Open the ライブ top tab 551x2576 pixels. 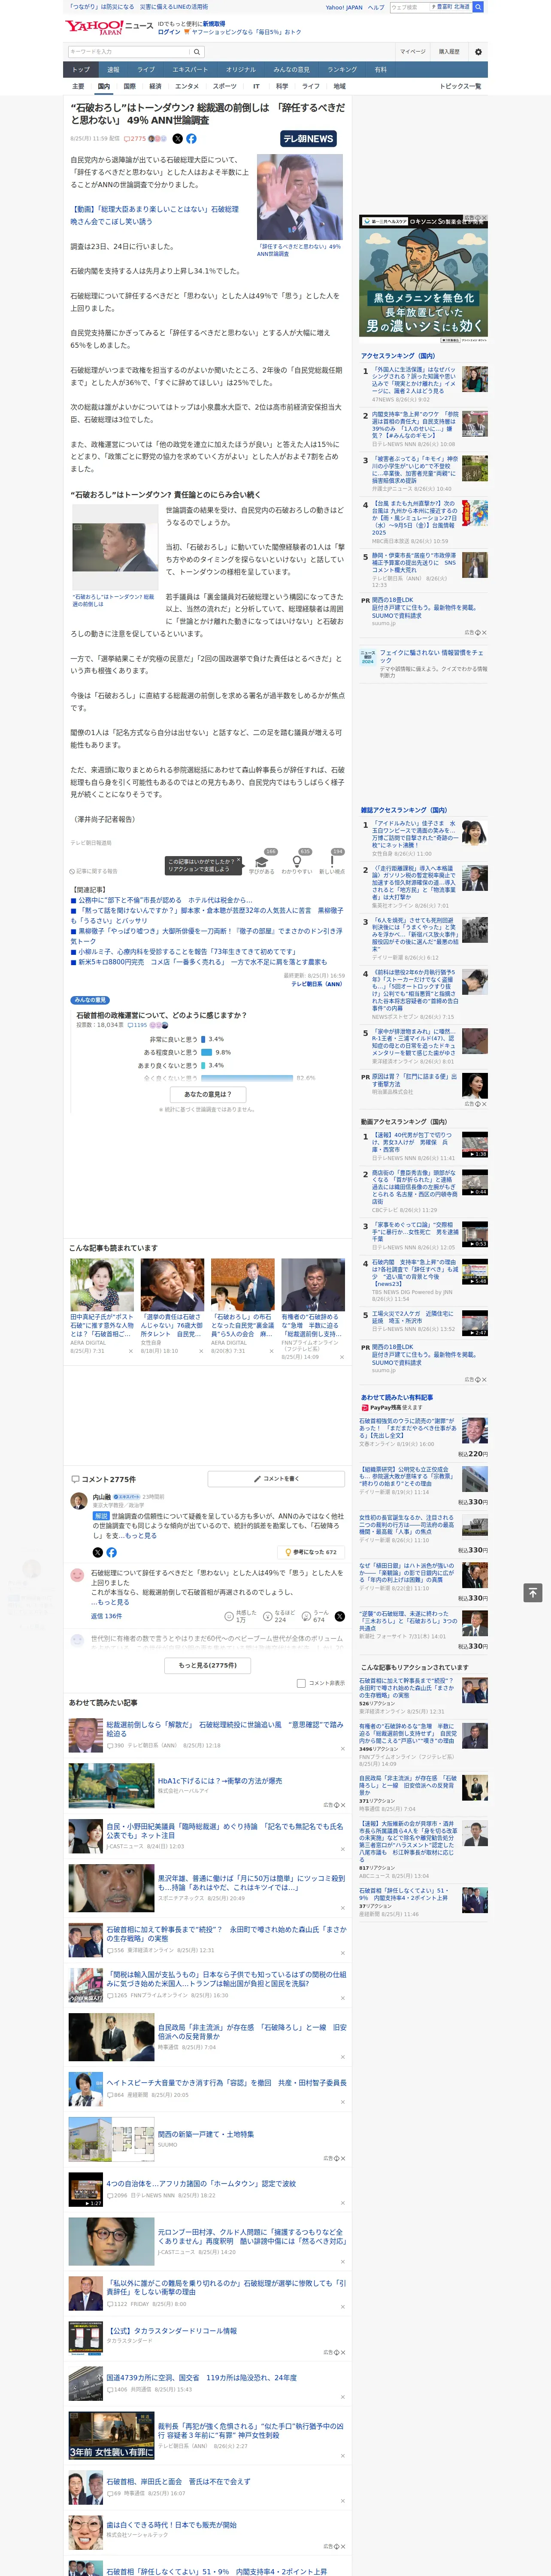click(146, 70)
